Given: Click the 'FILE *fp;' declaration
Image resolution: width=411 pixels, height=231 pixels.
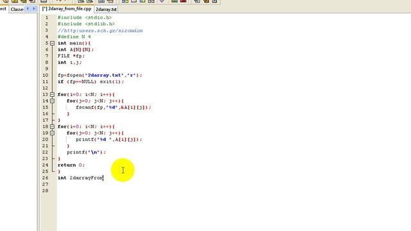Looking at the screenshot, I should tap(71, 56).
